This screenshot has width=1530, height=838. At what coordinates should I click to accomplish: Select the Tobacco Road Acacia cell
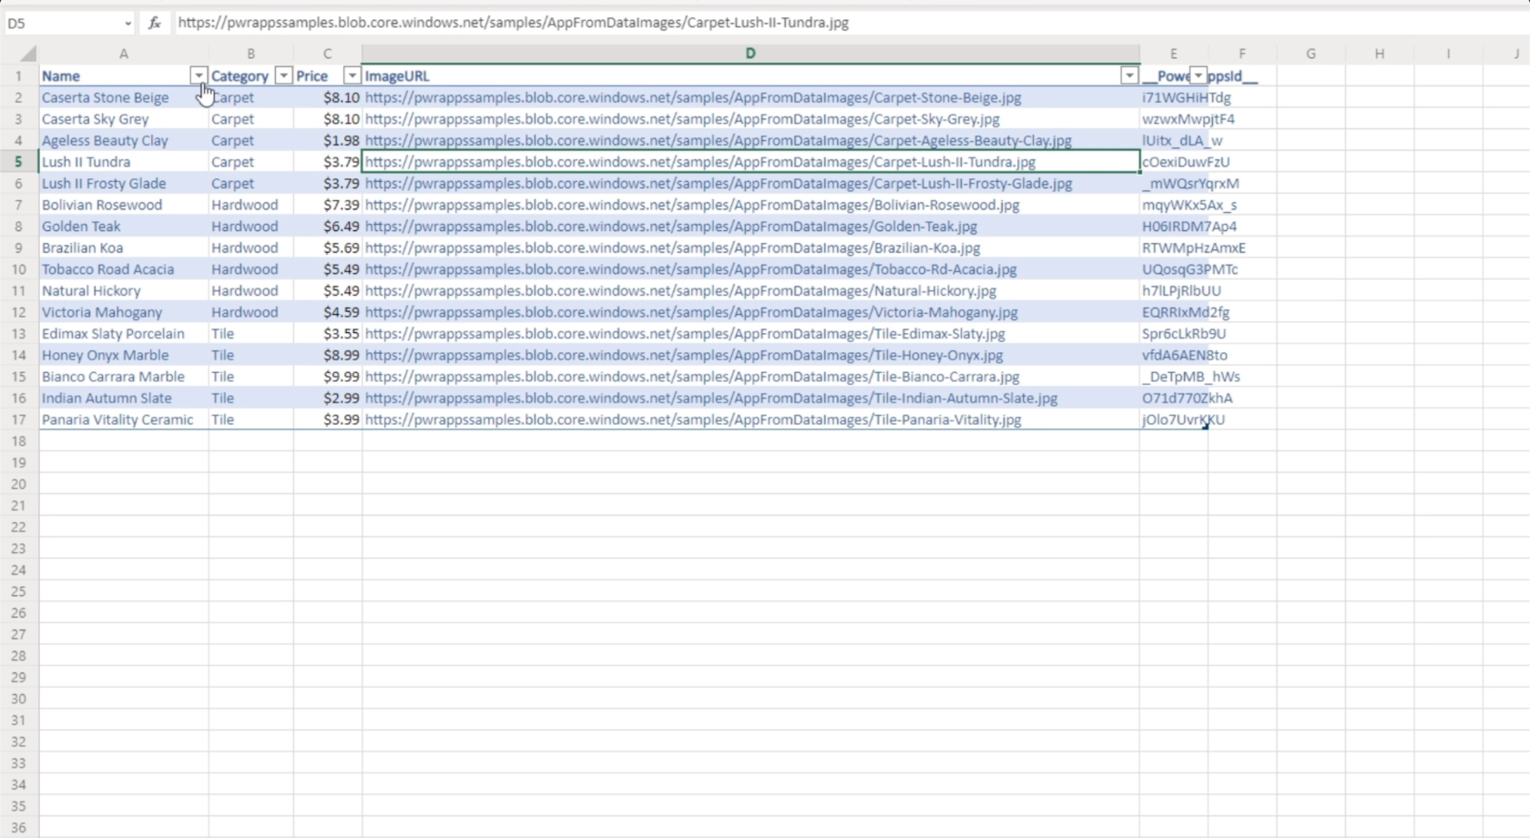point(124,269)
